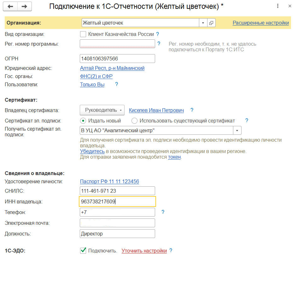
Task: Select the Издать новый radio button
Action: click(x=83, y=121)
